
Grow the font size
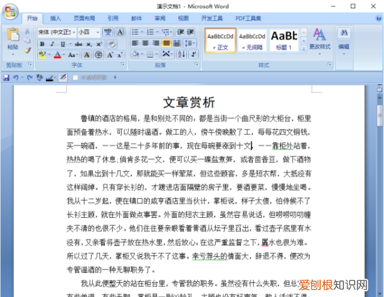pos(110,55)
